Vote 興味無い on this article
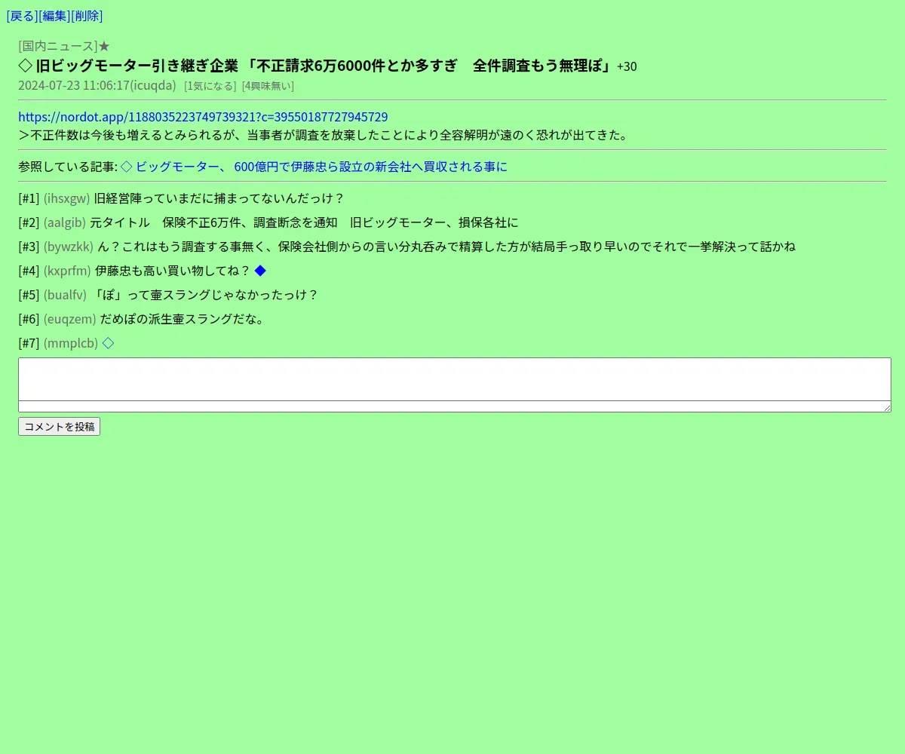Viewport: 905px width, 754px height. pyautogui.click(x=268, y=86)
